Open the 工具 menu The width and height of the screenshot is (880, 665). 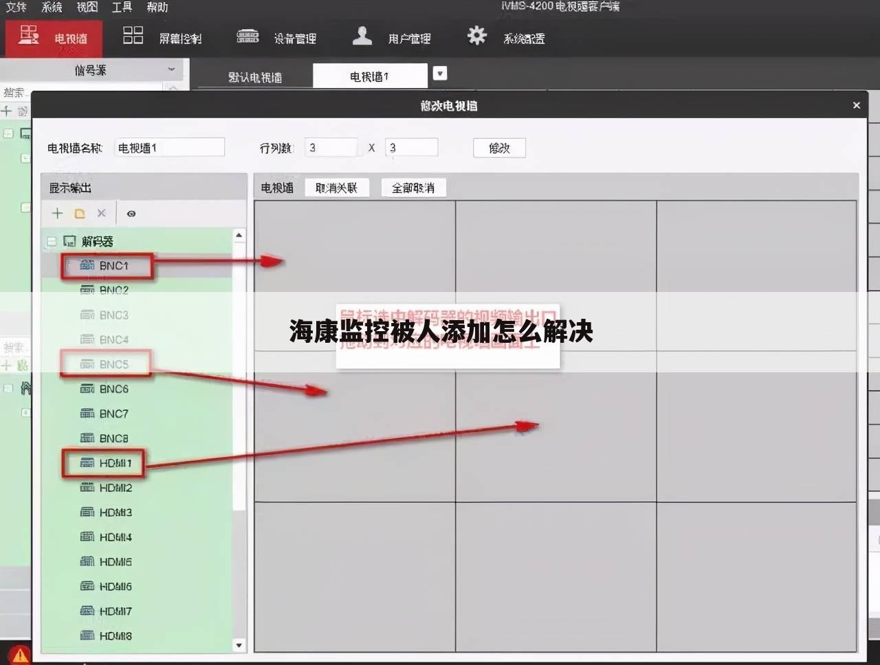(x=122, y=7)
